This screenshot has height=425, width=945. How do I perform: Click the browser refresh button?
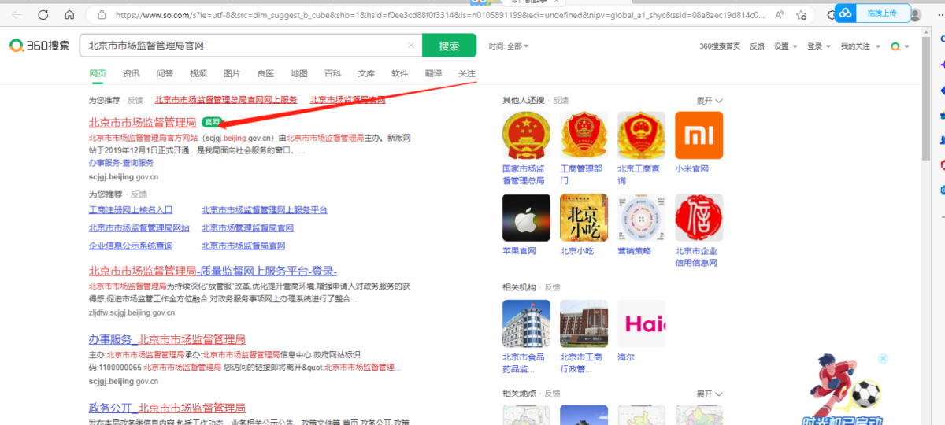pyautogui.click(x=43, y=15)
